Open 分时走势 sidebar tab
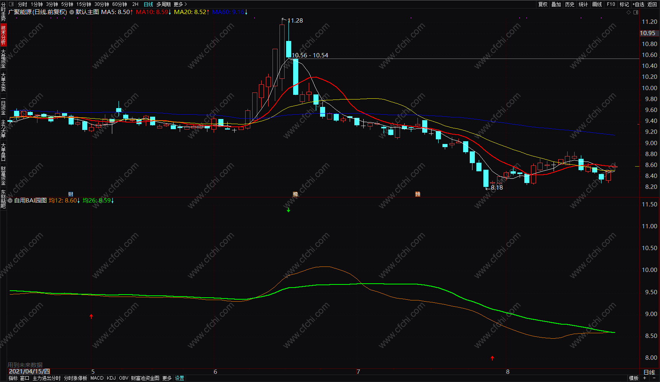 coord(3,12)
